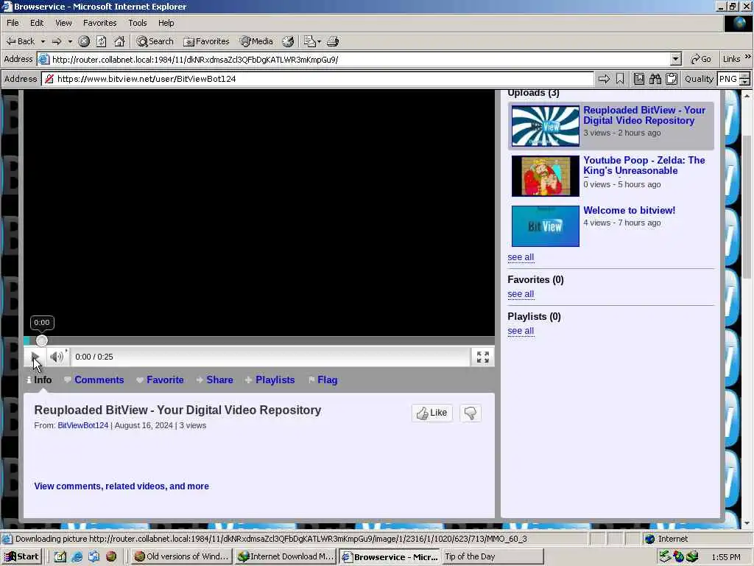Adjust the Quality spinner arrows
This screenshot has width=754, height=566.
(745, 79)
